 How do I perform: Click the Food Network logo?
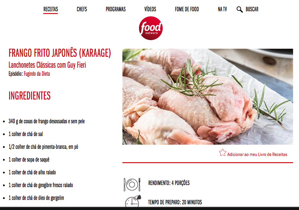[151, 28]
